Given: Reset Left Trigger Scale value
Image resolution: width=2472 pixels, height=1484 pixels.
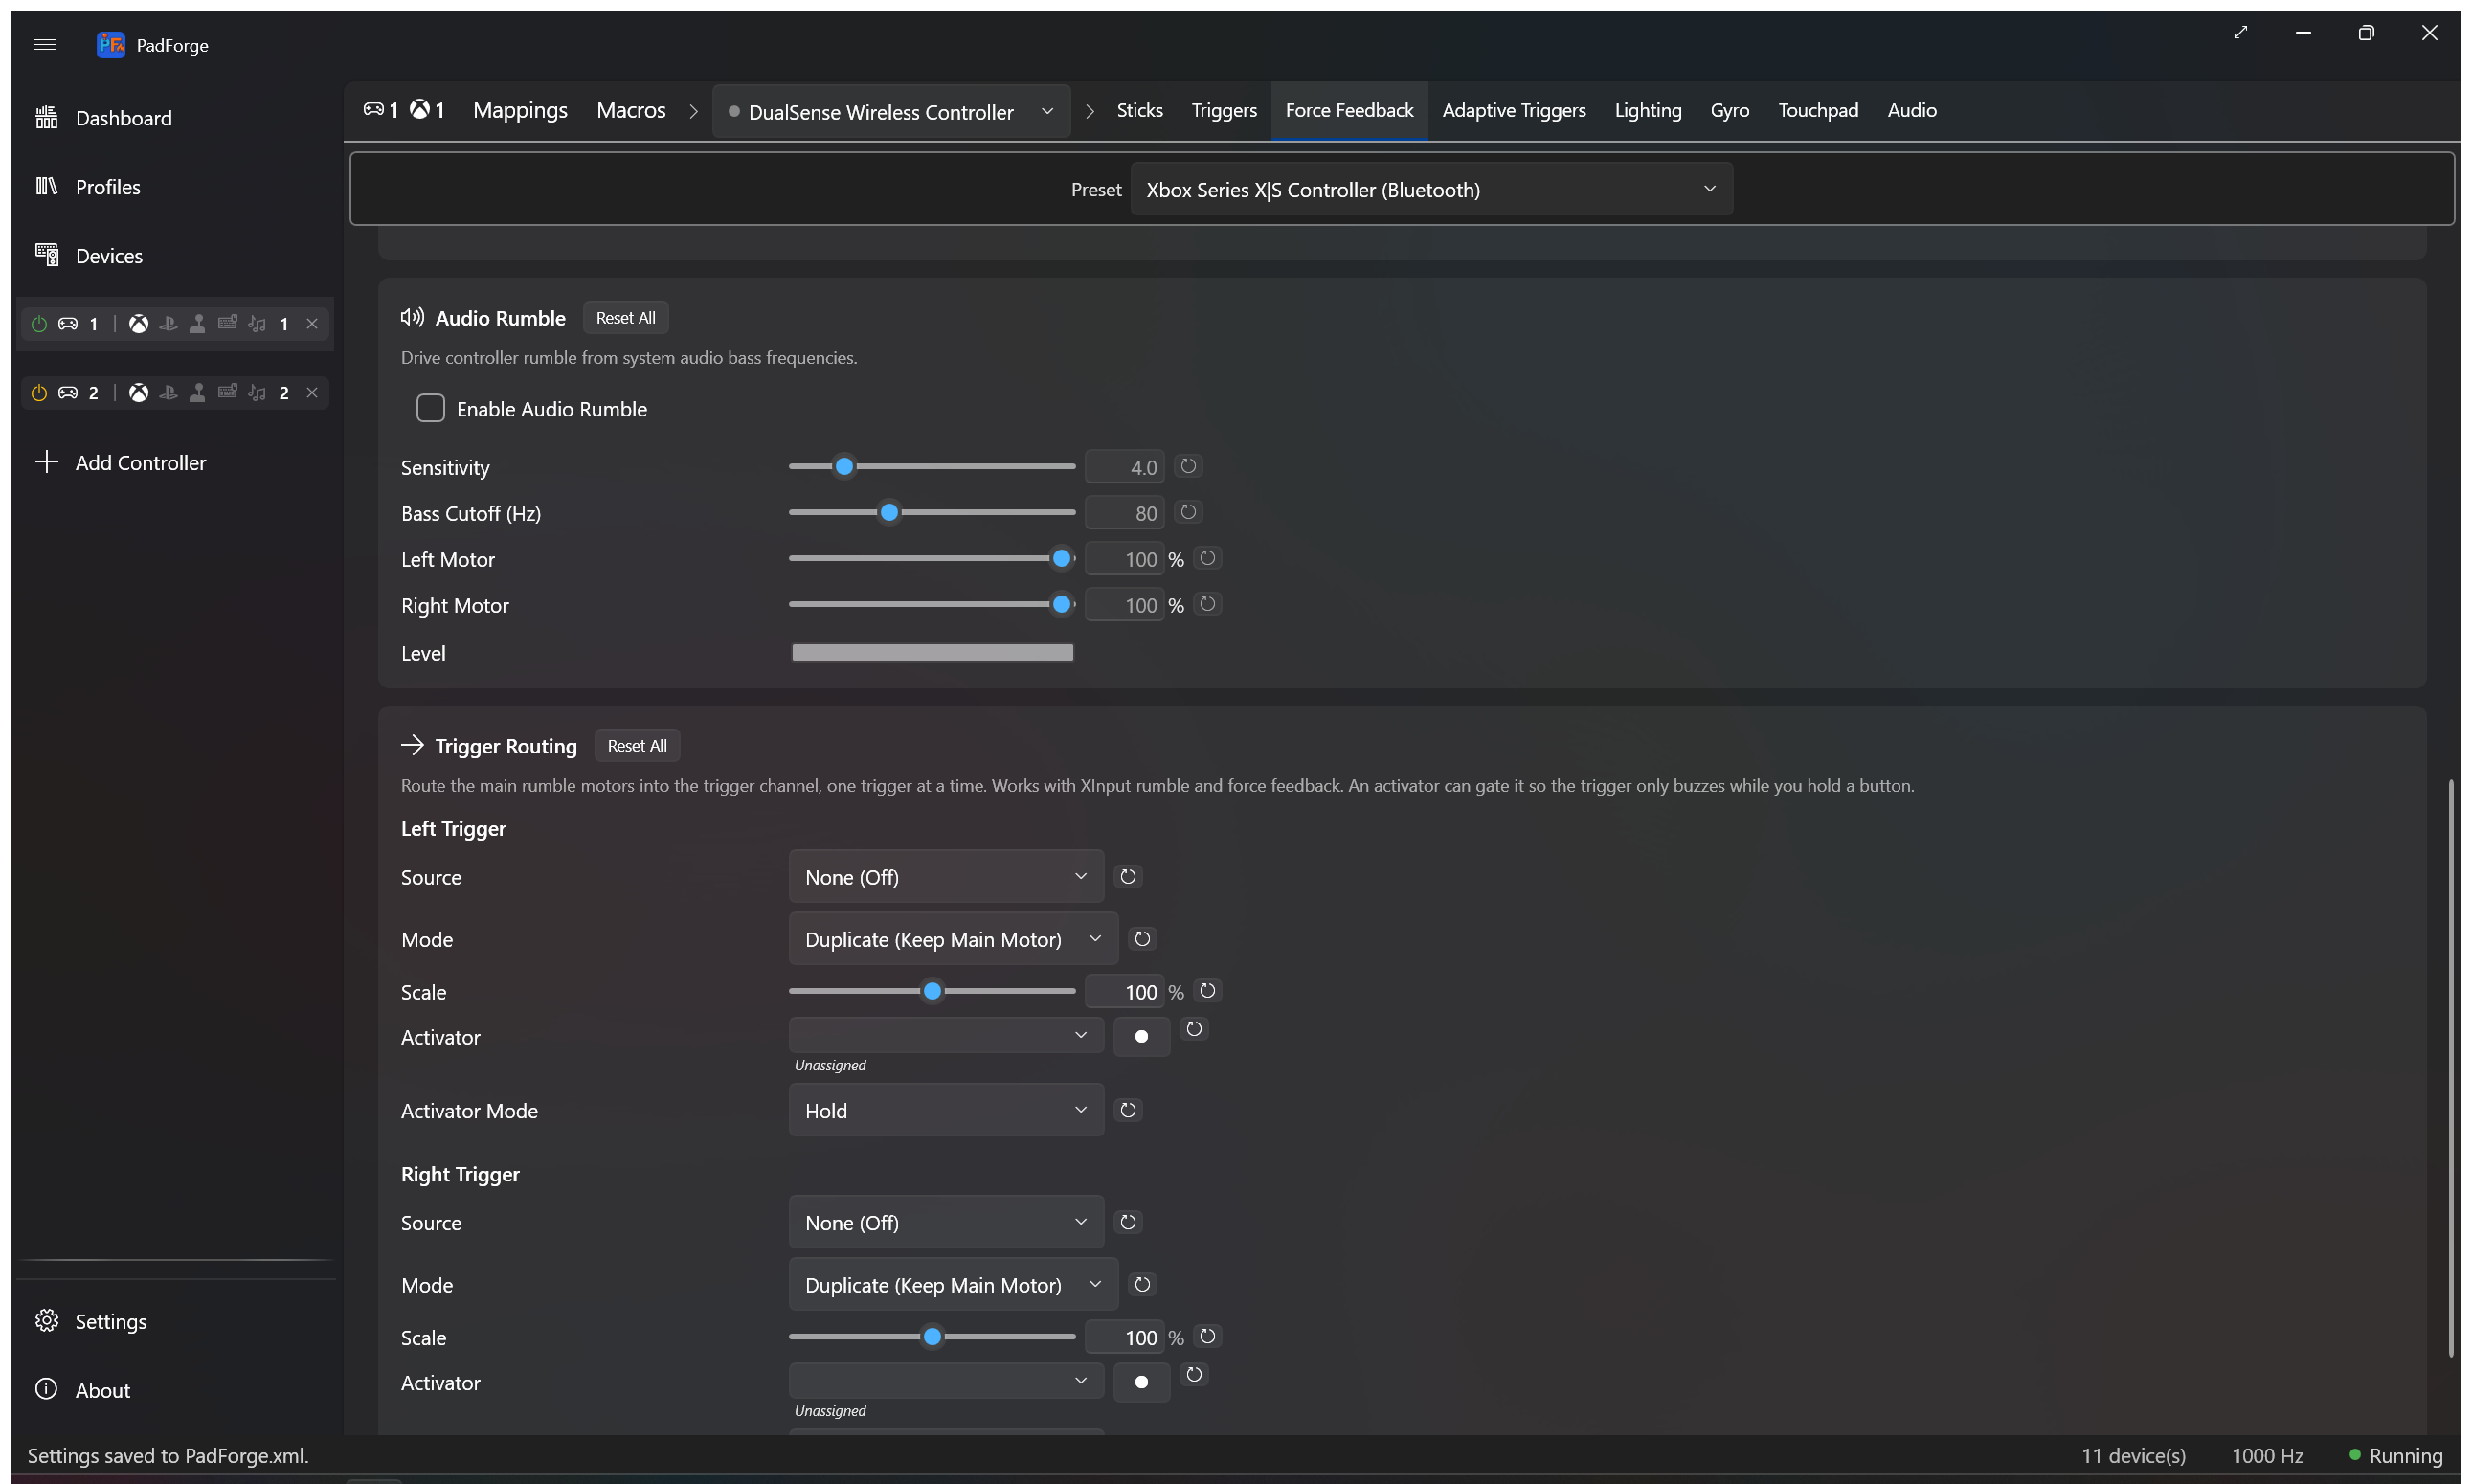Looking at the screenshot, I should [x=1208, y=991].
